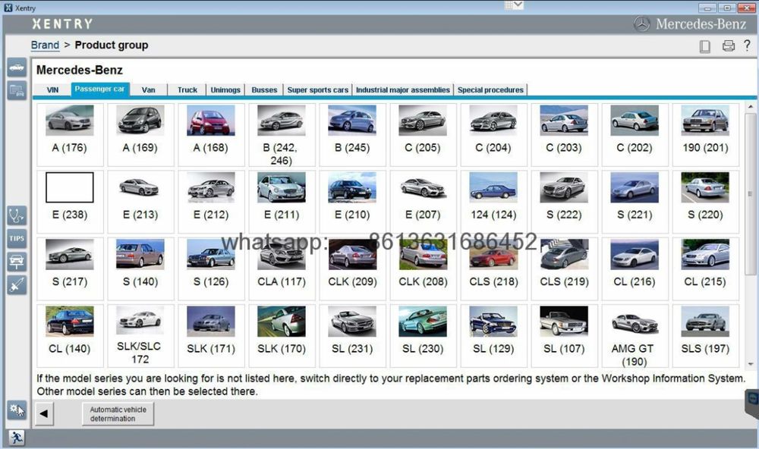Choose the E (212) model series
Viewport: 759px width, 449px height.
[x=211, y=202]
